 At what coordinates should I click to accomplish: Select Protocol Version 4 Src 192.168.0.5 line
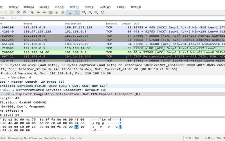tap(112, 73)
